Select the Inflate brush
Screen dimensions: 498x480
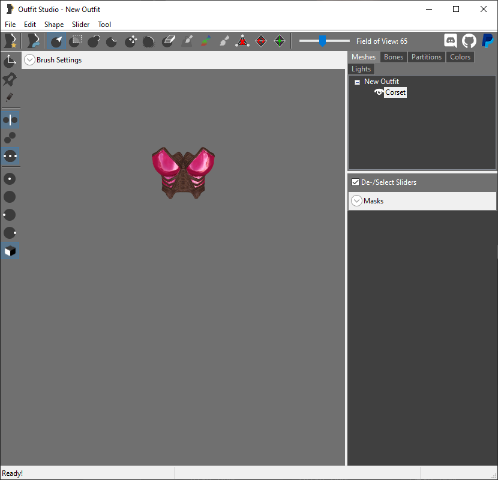pos(94,41)
